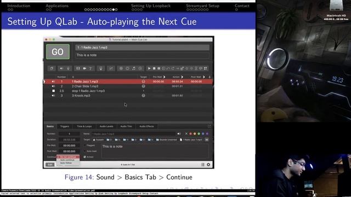Click the column stepper at header end

[x=210, y=77]
